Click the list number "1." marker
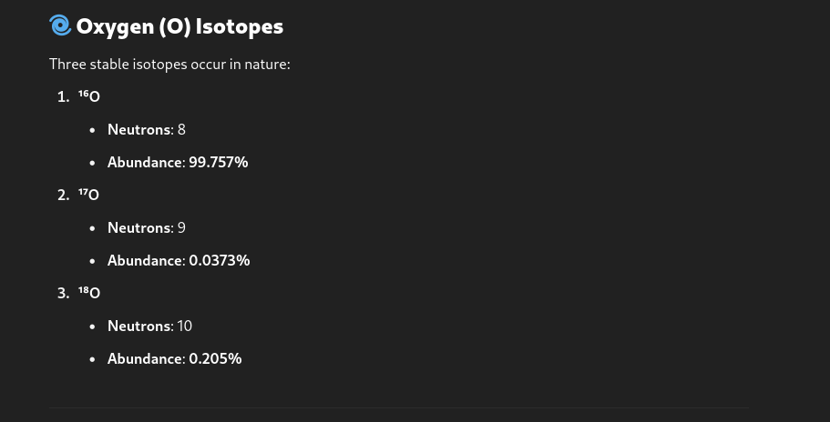830x422 pixels. pyautogui.click(x=63, y=97)
